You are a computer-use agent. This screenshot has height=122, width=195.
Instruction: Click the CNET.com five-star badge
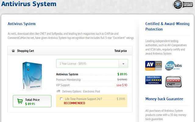(173, 81)
